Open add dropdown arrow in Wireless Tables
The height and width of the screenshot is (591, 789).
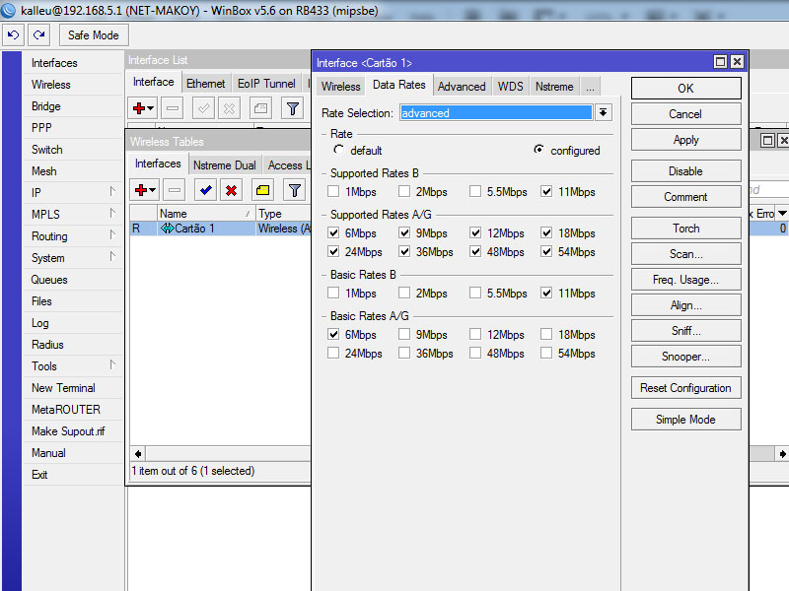(x=153, y=190)
